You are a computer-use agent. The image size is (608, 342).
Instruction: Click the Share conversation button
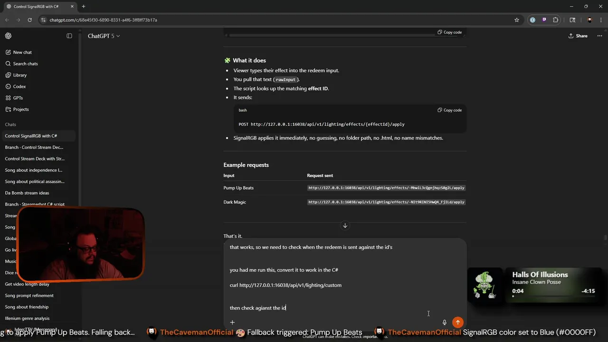tap(578, 36)
